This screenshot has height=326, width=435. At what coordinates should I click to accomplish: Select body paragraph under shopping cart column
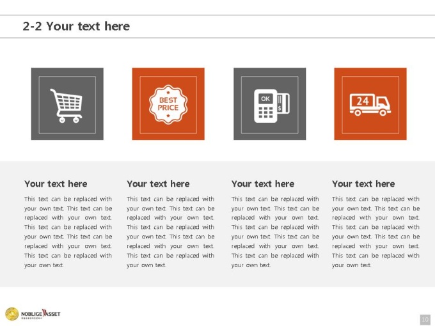[x=68, y=232]
